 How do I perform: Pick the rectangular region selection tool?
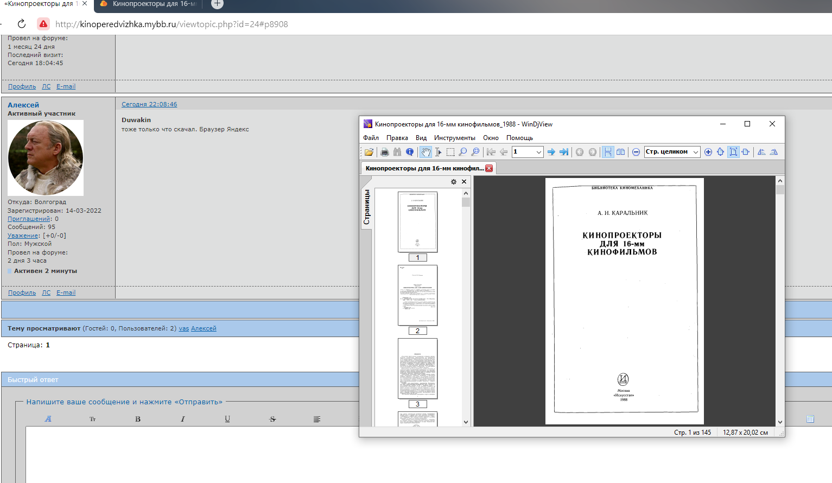tap(450, 152)
